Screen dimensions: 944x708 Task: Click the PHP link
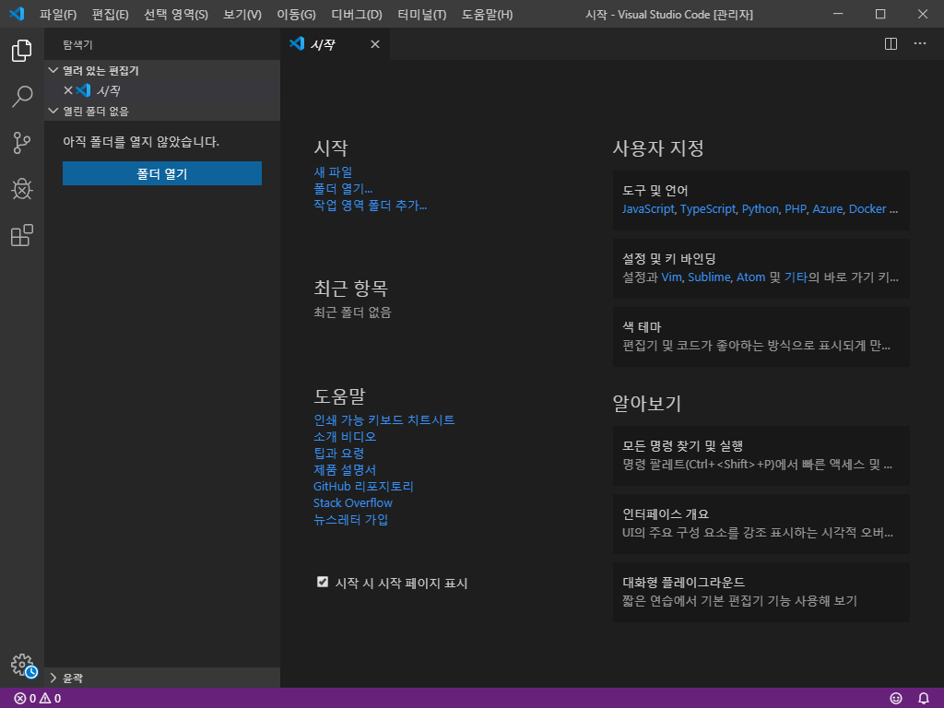tap(796, 209)
